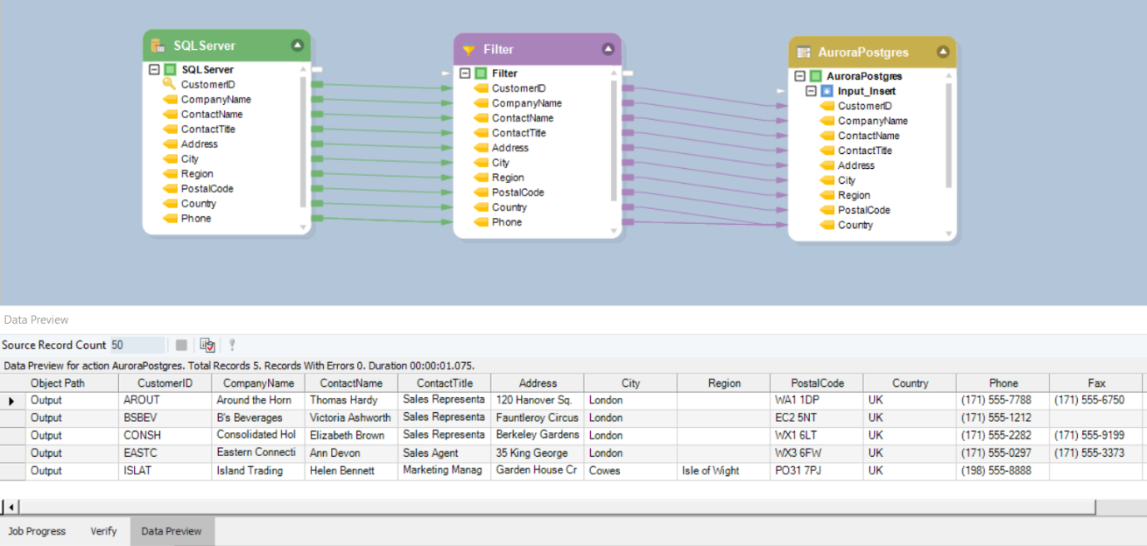1147x546 pixels.
Task: Collapse the AuroraPostgres node header arrow
Action: (944, 52)
